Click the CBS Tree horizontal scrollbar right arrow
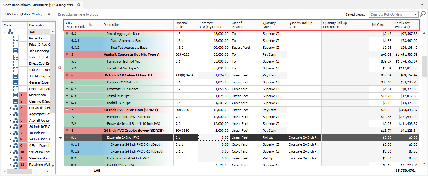This screenshot has width=428, height=176. click(48, 171)
